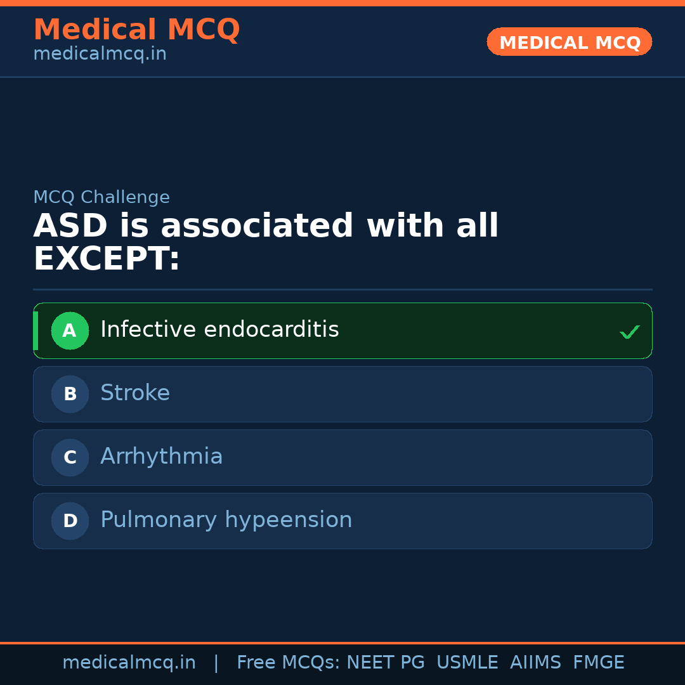Click "AIIMS" in the footer

[x=535, y=663]
